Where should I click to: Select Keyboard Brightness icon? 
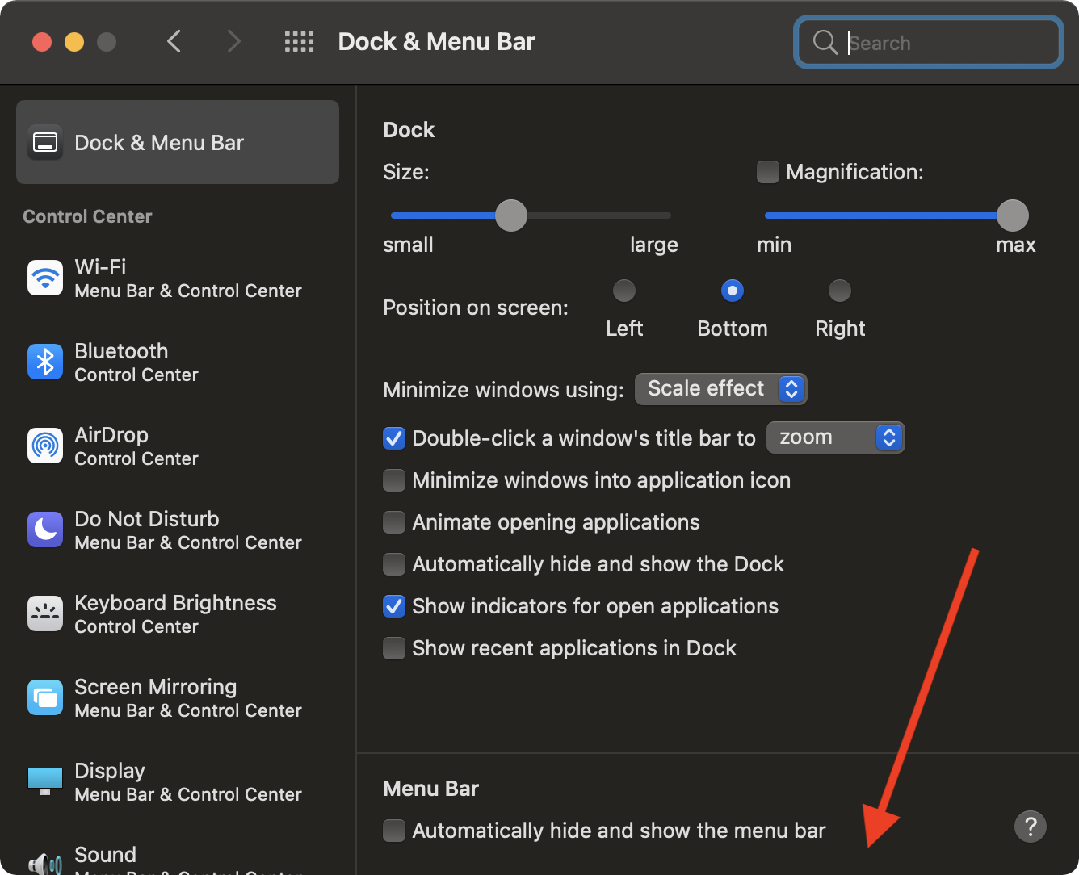[x=45, y=614]
